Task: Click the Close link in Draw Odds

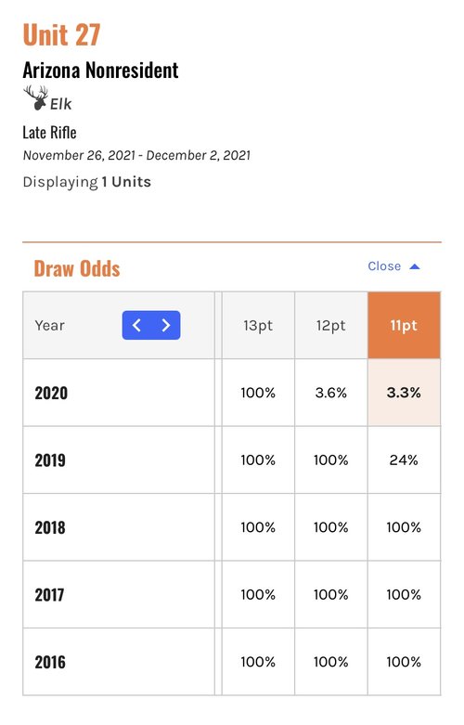Action: [384, 266]
